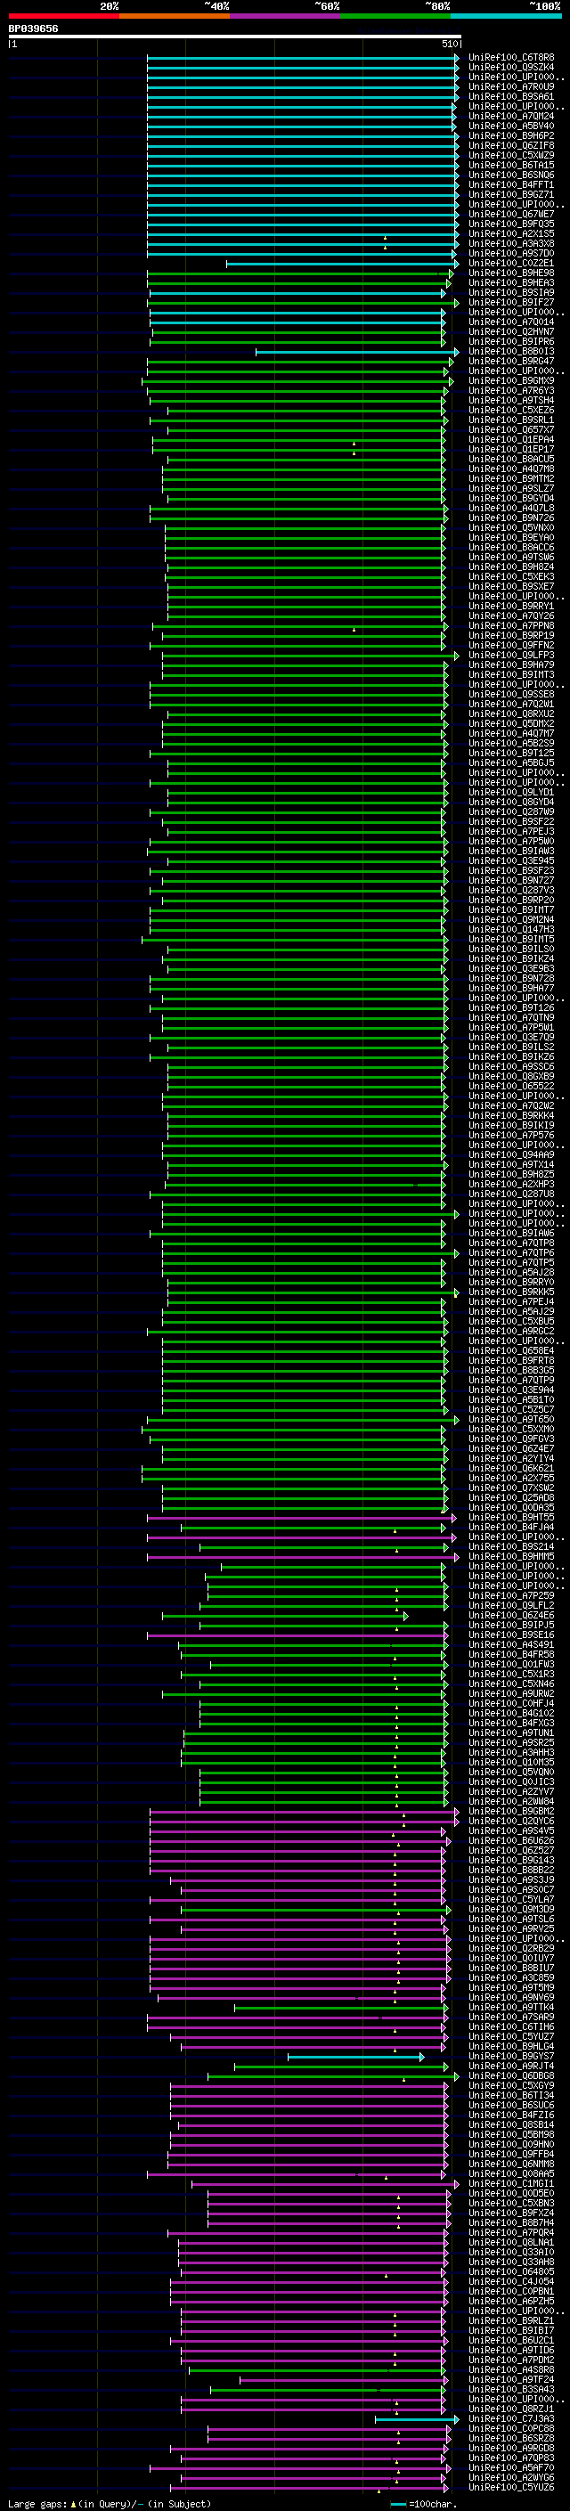This screenshot has width=570, height=2511.
Task: Select label UniRef100_B8B0I3
Action: pyautogui.click(x=511, y=352)
